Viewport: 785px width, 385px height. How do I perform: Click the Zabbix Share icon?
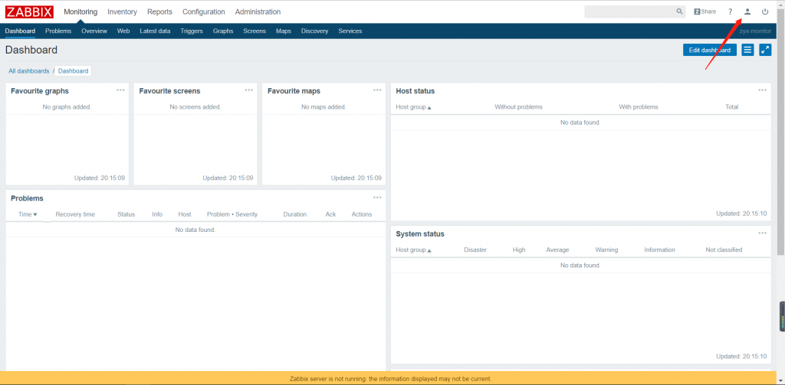pyautogui.click(x=705, y=11)
